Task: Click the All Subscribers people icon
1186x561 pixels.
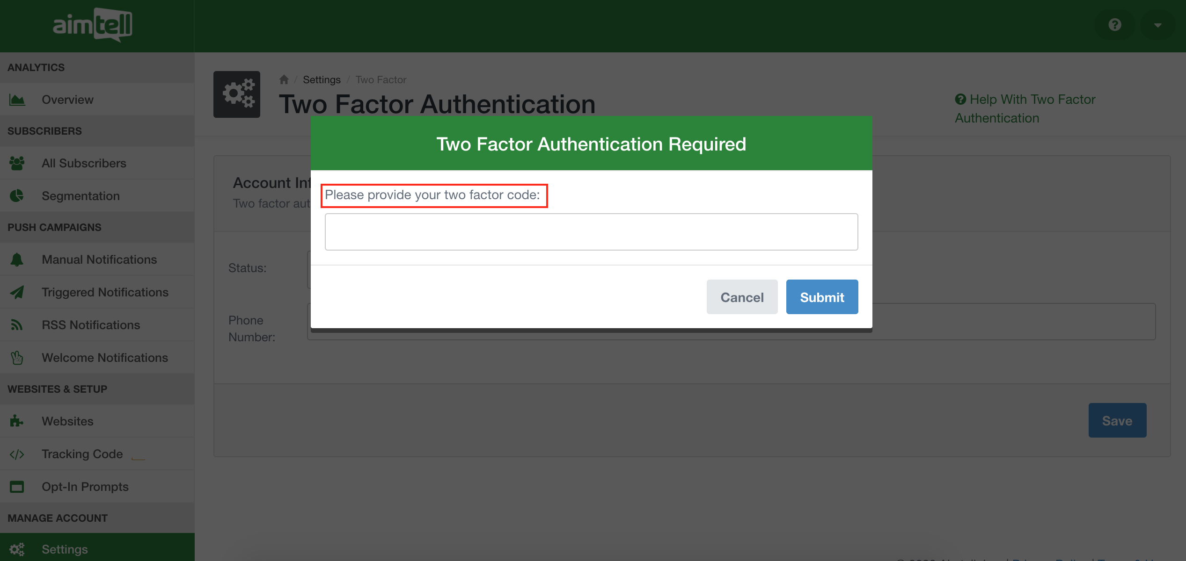Action: pos(17,163)
